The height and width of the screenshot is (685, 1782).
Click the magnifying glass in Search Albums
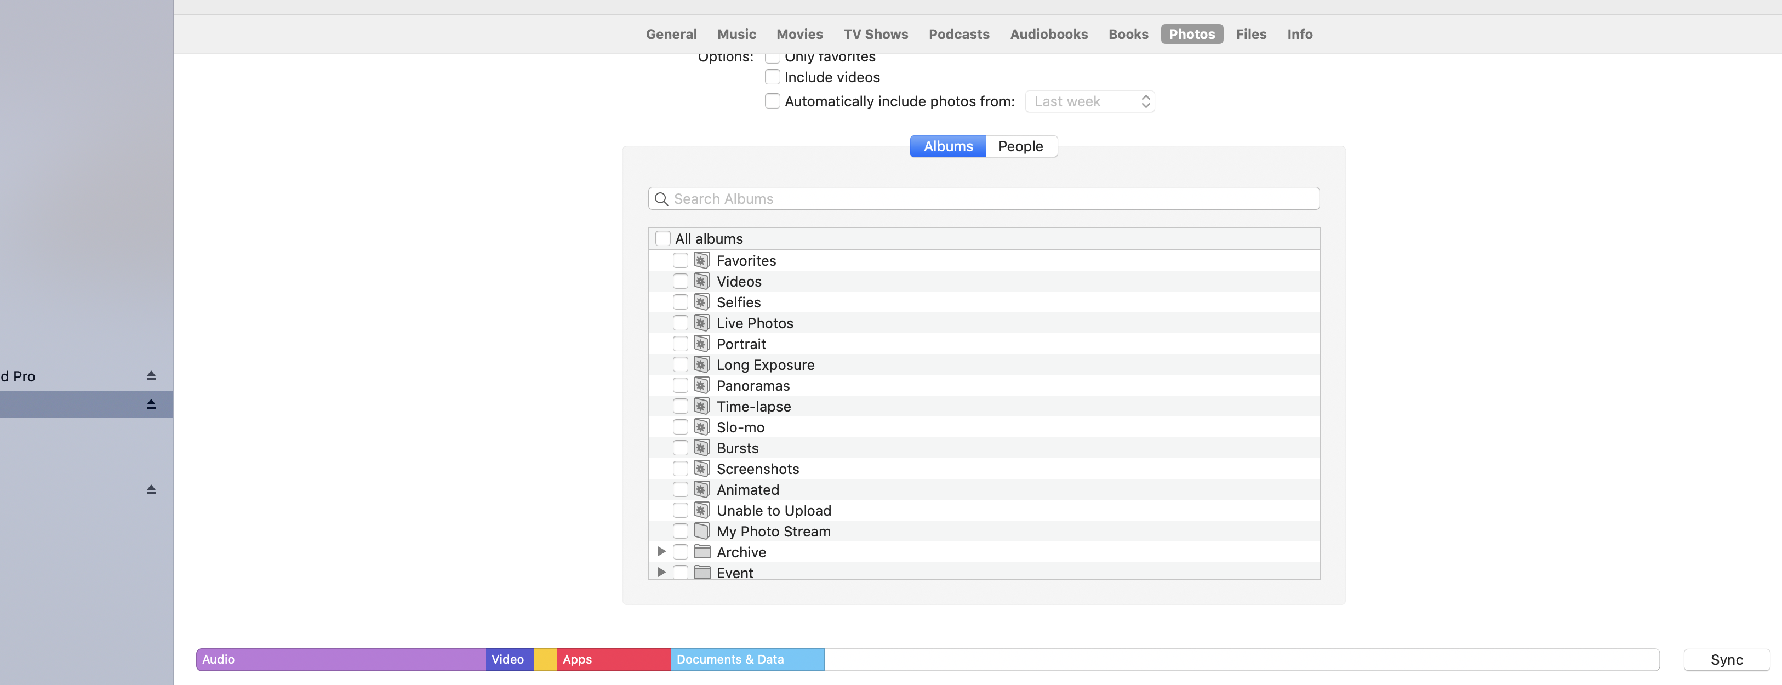661,199
